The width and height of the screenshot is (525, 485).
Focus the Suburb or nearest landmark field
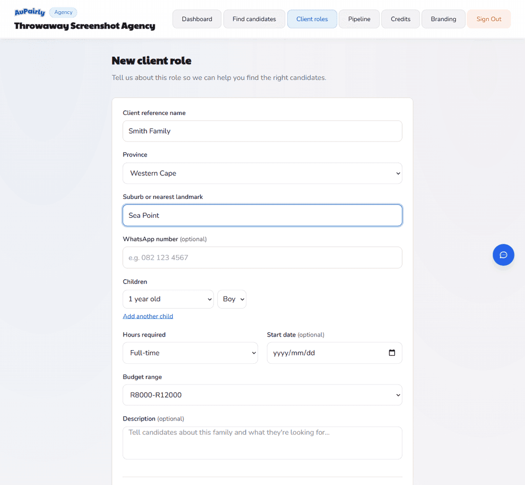point(262,215)
